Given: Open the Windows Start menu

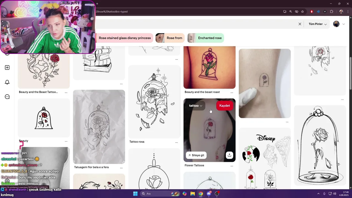Looking at the screenshot, I should (135, 194).
